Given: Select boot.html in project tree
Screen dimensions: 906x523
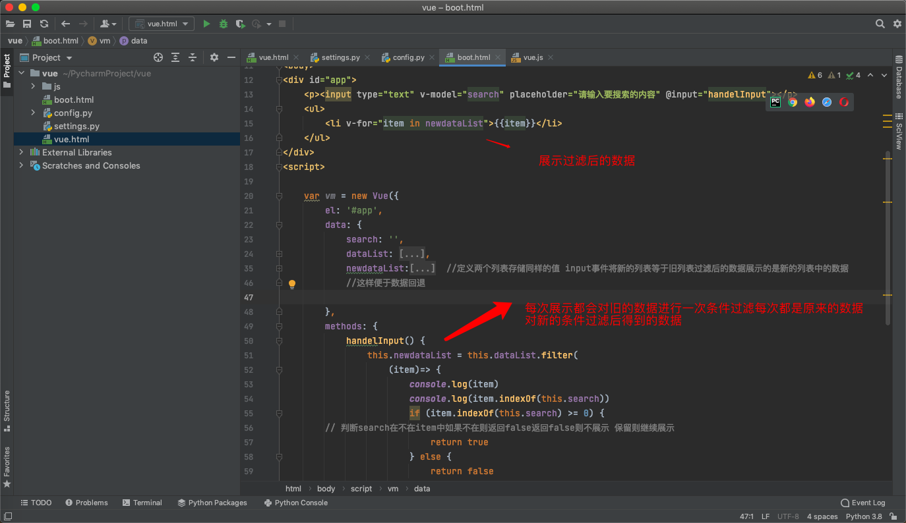Looking at the screenshot, I should coord(73,99).
